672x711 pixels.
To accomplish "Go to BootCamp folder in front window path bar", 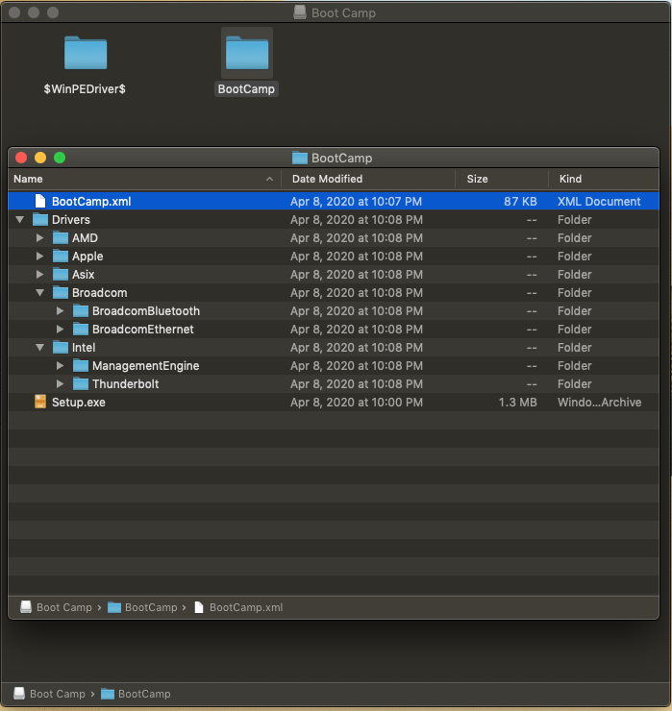I will pyautogui.click(x=142, y=607).
